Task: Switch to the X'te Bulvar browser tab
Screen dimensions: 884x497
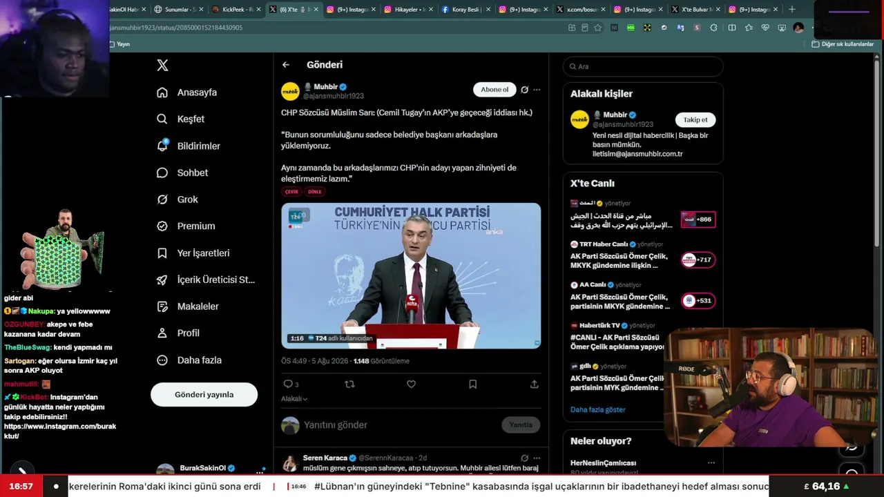Action: 695,10
